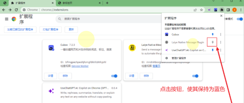Open 详情 for Laiye Native Message

click(132, 76)
